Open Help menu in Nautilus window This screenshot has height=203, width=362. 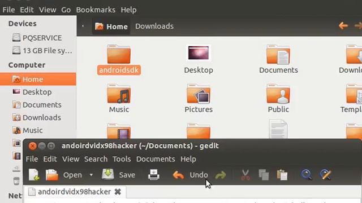click(x=128, y=10)
